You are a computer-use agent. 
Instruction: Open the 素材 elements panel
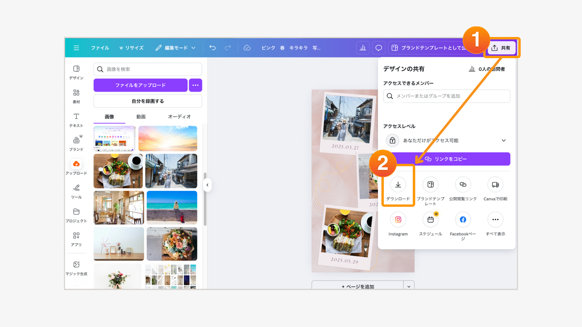(x=76, y=96)
